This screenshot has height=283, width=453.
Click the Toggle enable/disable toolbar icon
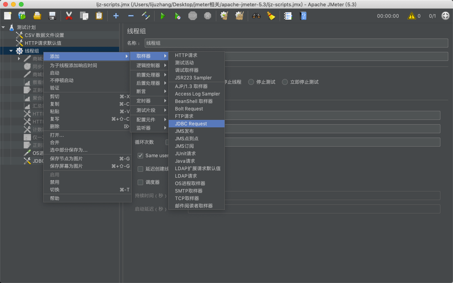(146, 16)
